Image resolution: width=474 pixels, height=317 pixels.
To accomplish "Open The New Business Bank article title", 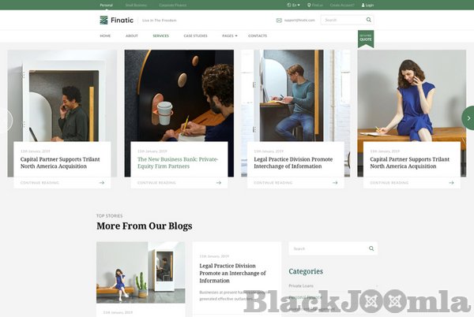I will [x=178, y=163].
